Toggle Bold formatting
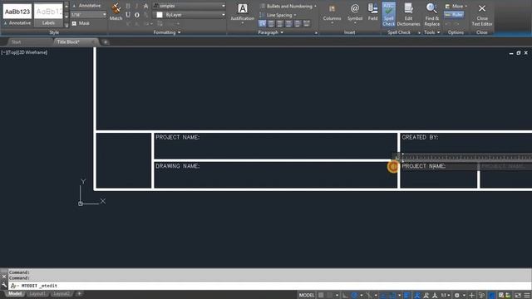532x299 pixels. (128, 6)
